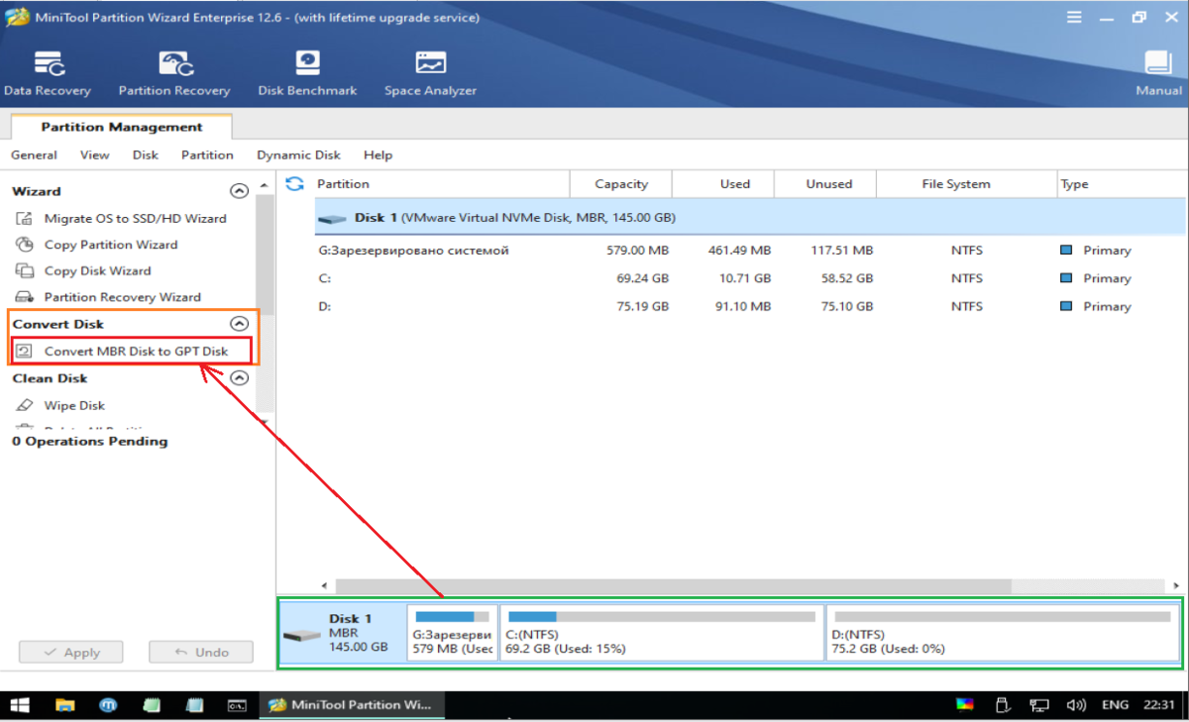Open Command Prompt from taskbar

(237, 705)
